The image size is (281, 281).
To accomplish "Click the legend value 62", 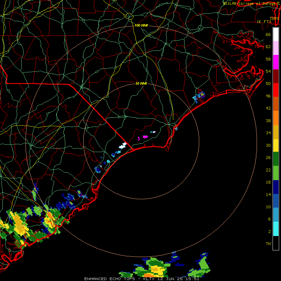I will [268, 47].
